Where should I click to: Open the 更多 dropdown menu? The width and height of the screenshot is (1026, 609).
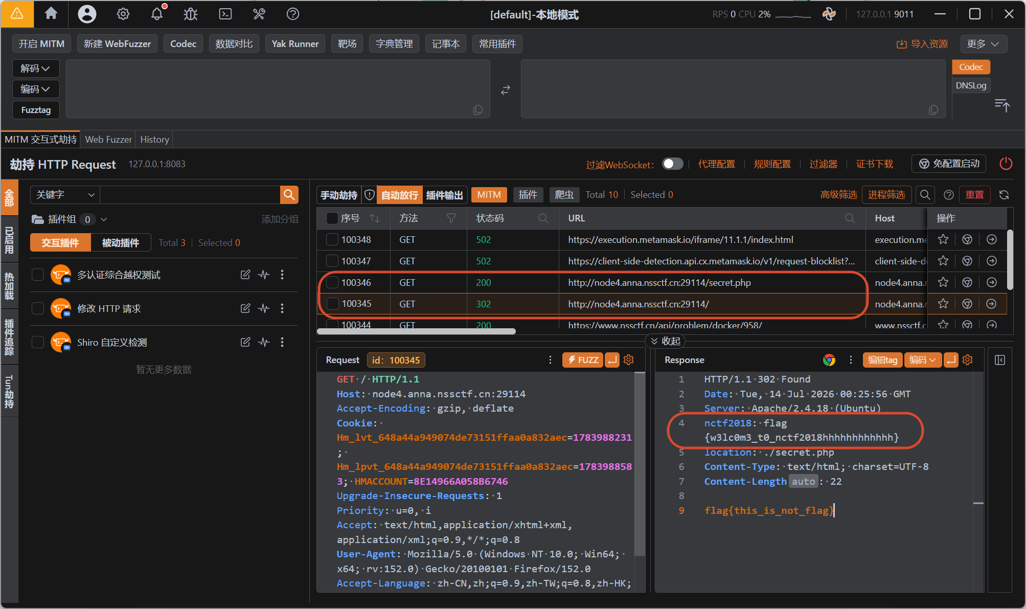(983, 44)
